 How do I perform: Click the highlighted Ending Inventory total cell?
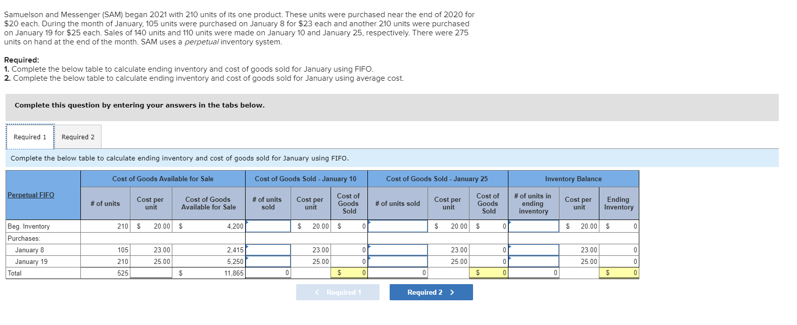(x=618, y=273)
